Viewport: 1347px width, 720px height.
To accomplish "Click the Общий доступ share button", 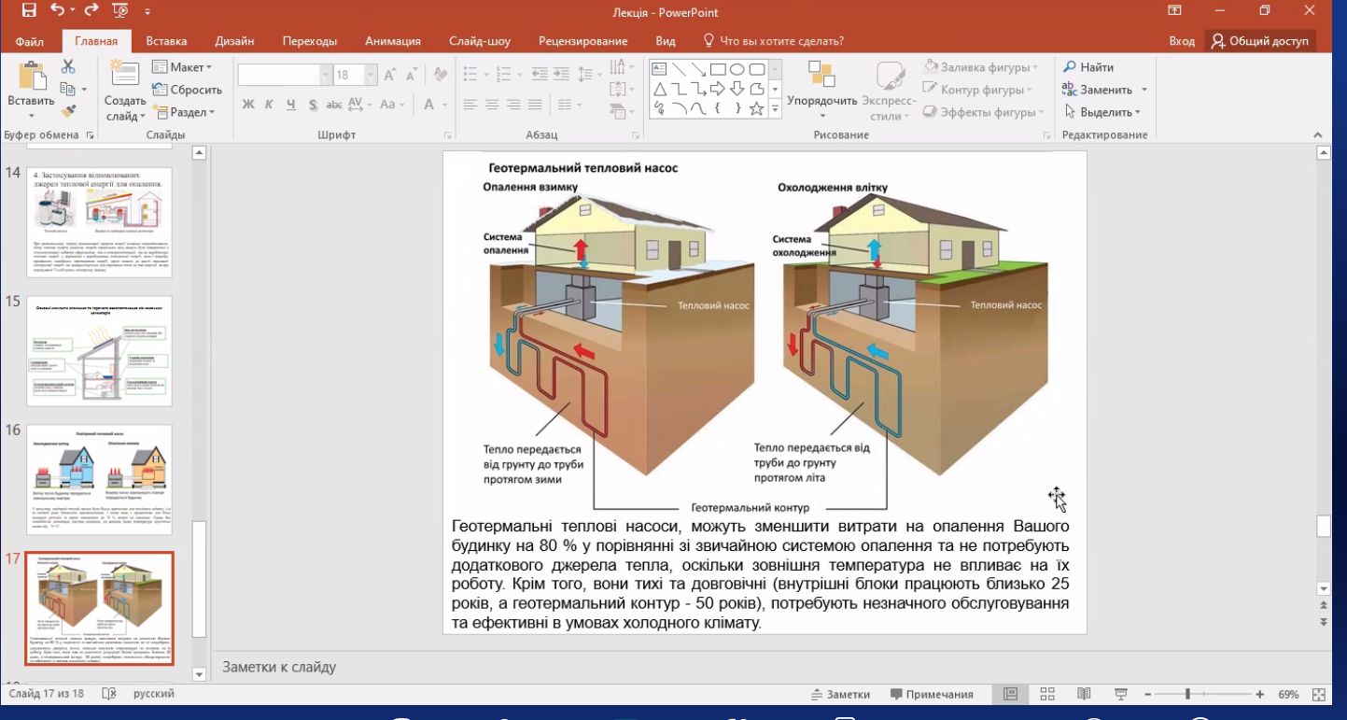I will coord(1260,41).
